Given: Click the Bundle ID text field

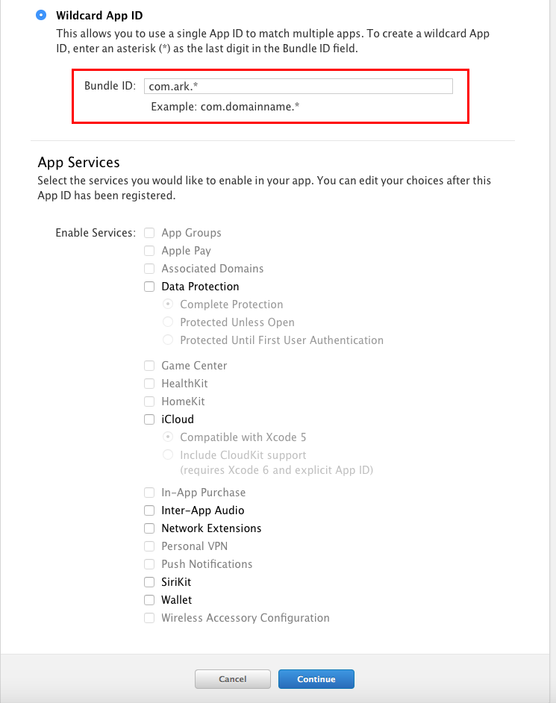Looking at the screenshot, I should [299, 86].
